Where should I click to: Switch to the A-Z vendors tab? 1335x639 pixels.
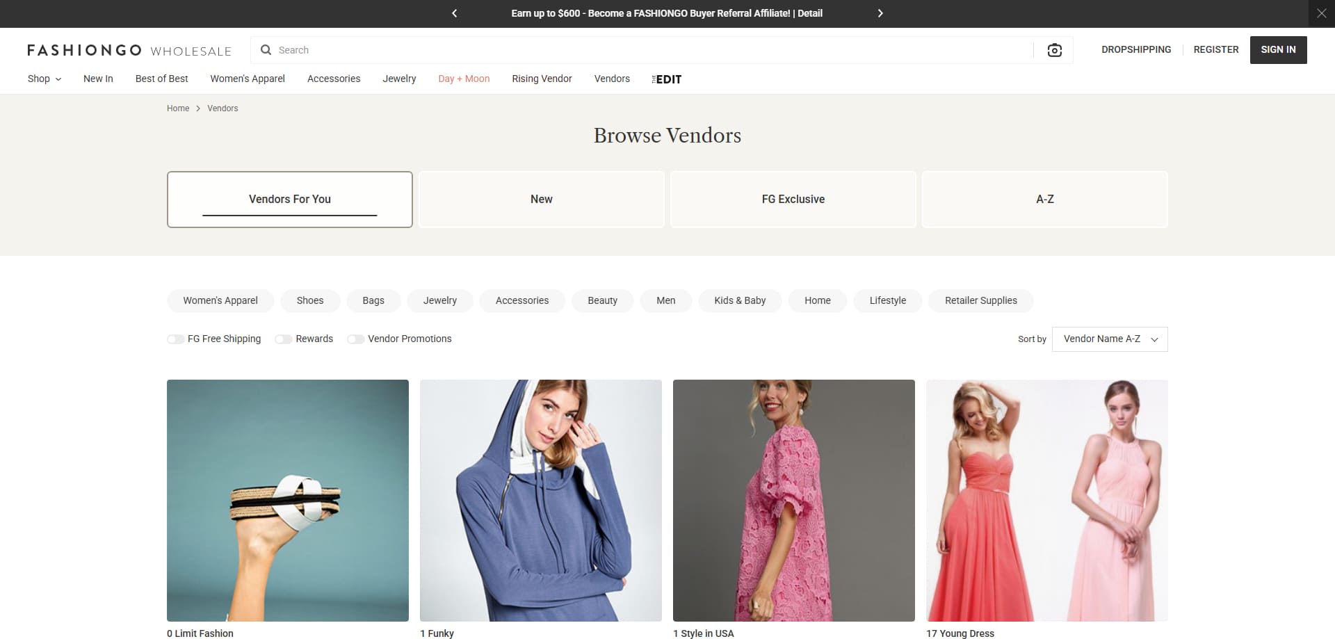click(x=1045, y=200)
